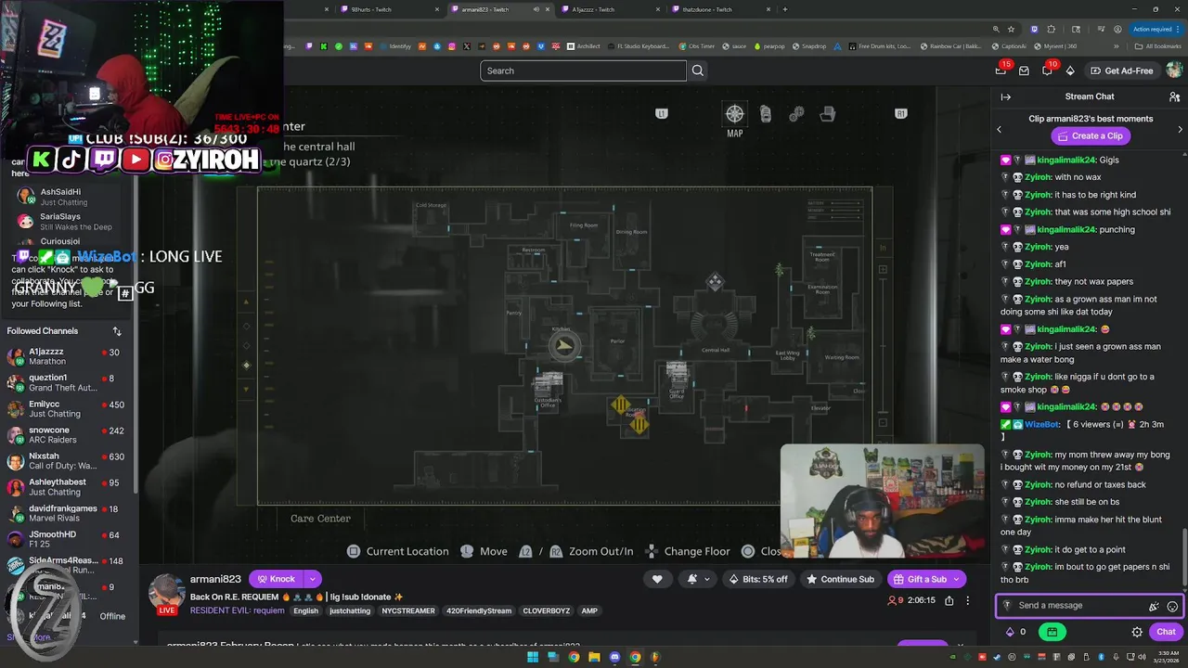Collapse the Stream Chat panel
This screenshot has height=668, width=1188.
[x=1005, y=96]
